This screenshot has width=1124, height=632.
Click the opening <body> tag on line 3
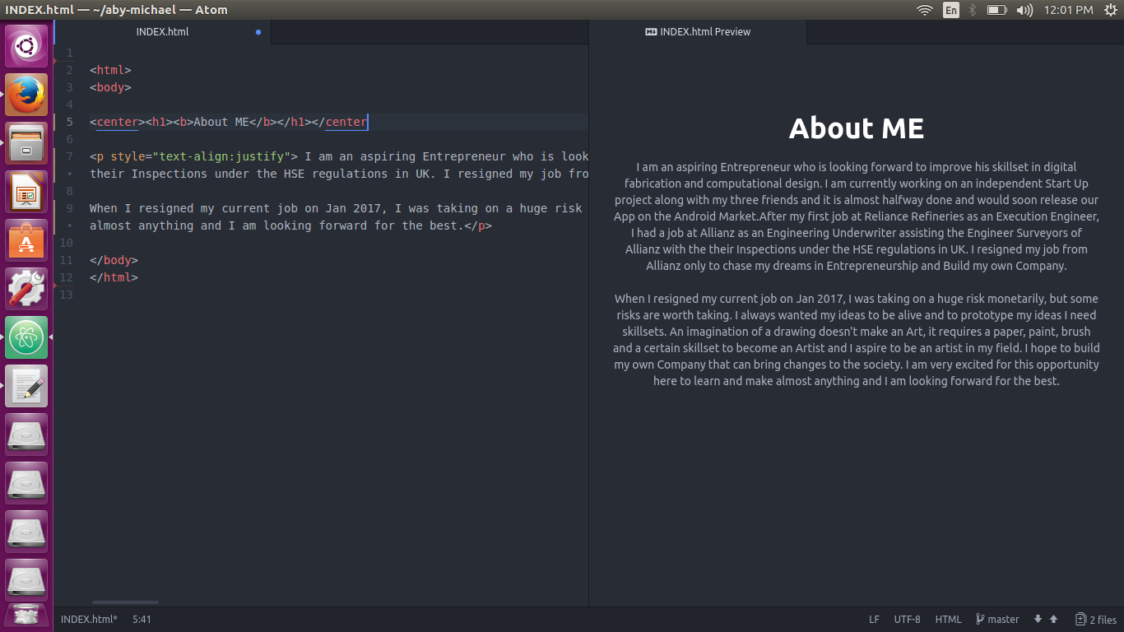110,87
